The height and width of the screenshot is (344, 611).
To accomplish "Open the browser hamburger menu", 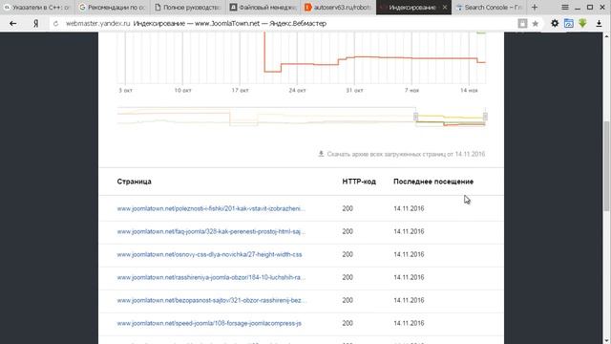I will pos(564,7).
